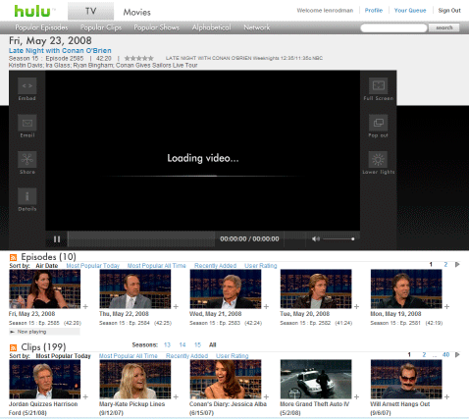Click the Embed icon in player sidebar
The width and height of the screenshot is (469, 419).
click(x=27, y=85)
